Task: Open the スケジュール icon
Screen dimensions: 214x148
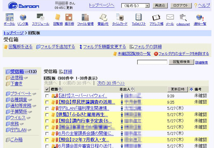Action: (x=40, y=17)
